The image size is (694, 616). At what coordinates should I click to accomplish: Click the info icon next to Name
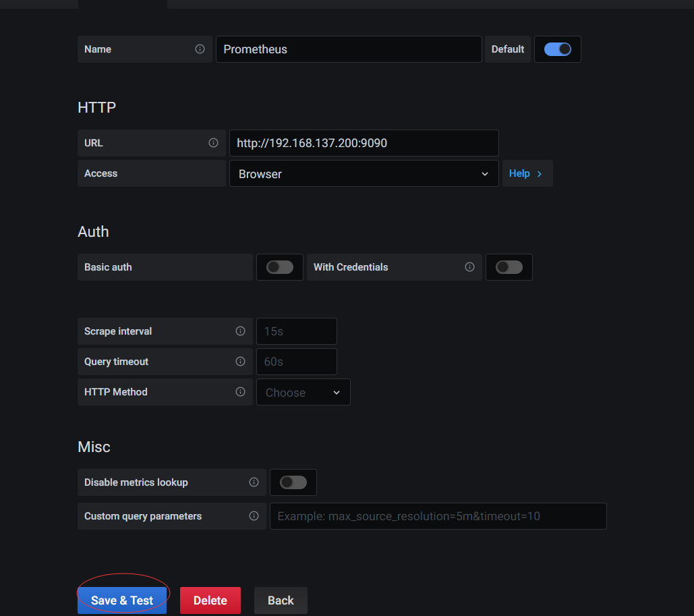coord(200,49)
